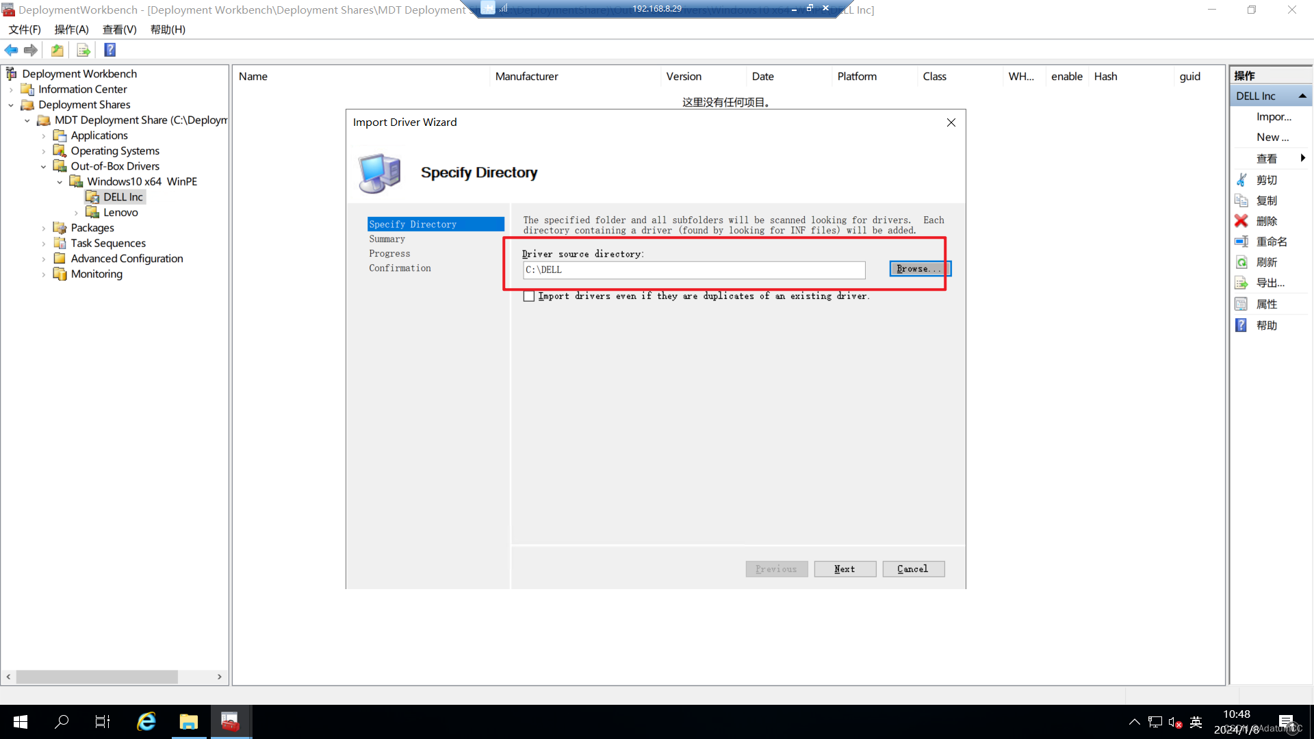Screen dimensions: 1314x739
Task: Click the export list toolbar icon
Action: click(x=83, y=50)
